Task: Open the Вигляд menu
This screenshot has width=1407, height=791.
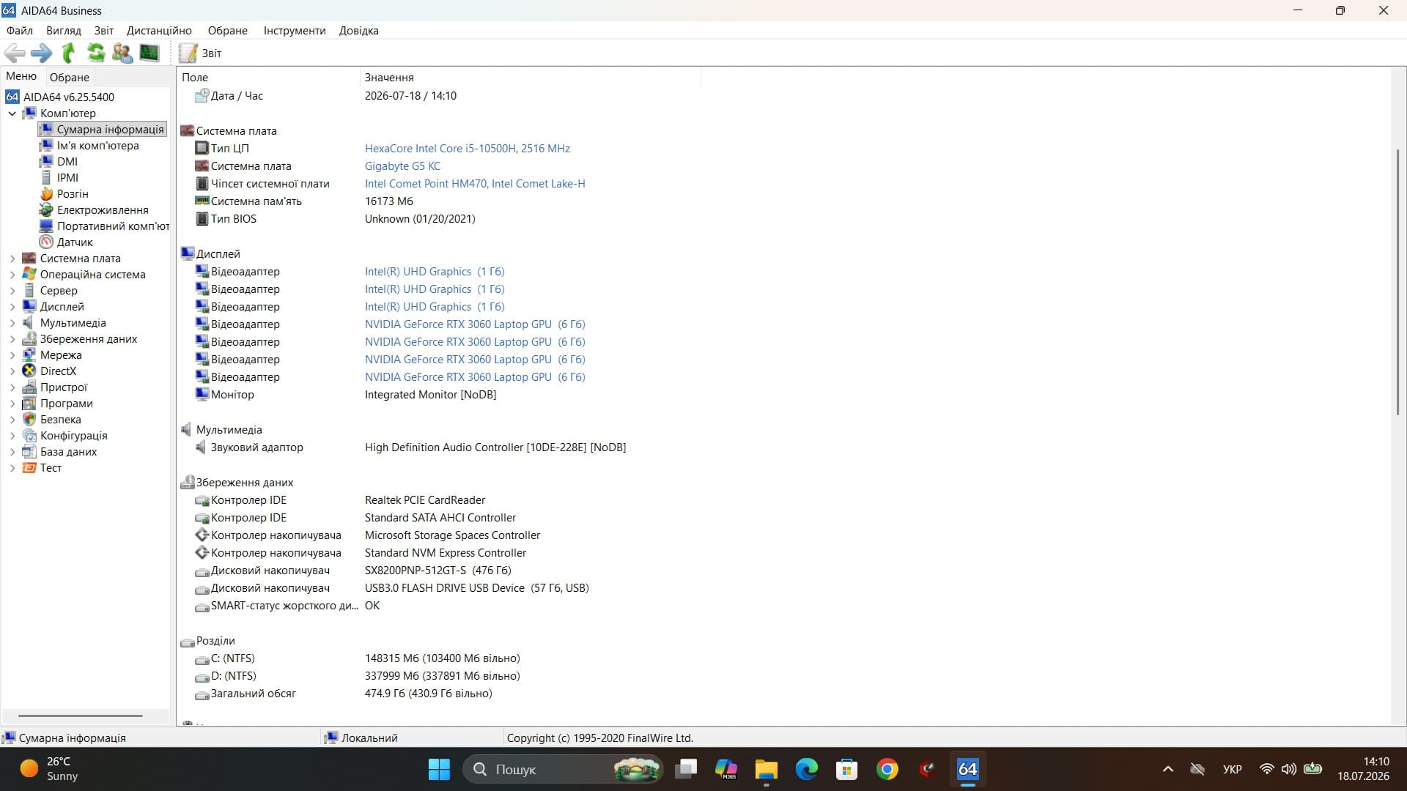Action: click(x=64, y=30)
